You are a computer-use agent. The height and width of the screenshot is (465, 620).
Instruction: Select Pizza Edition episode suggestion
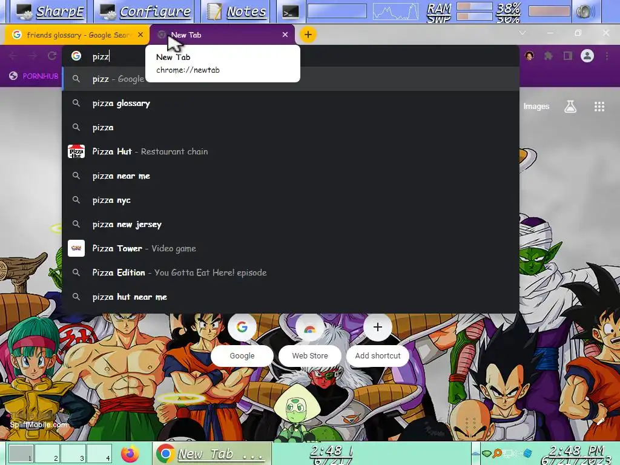(x=291, y=272)
